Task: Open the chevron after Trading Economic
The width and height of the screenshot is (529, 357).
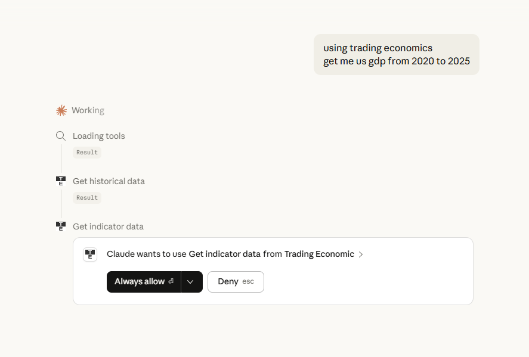Action: click(361, 254)
